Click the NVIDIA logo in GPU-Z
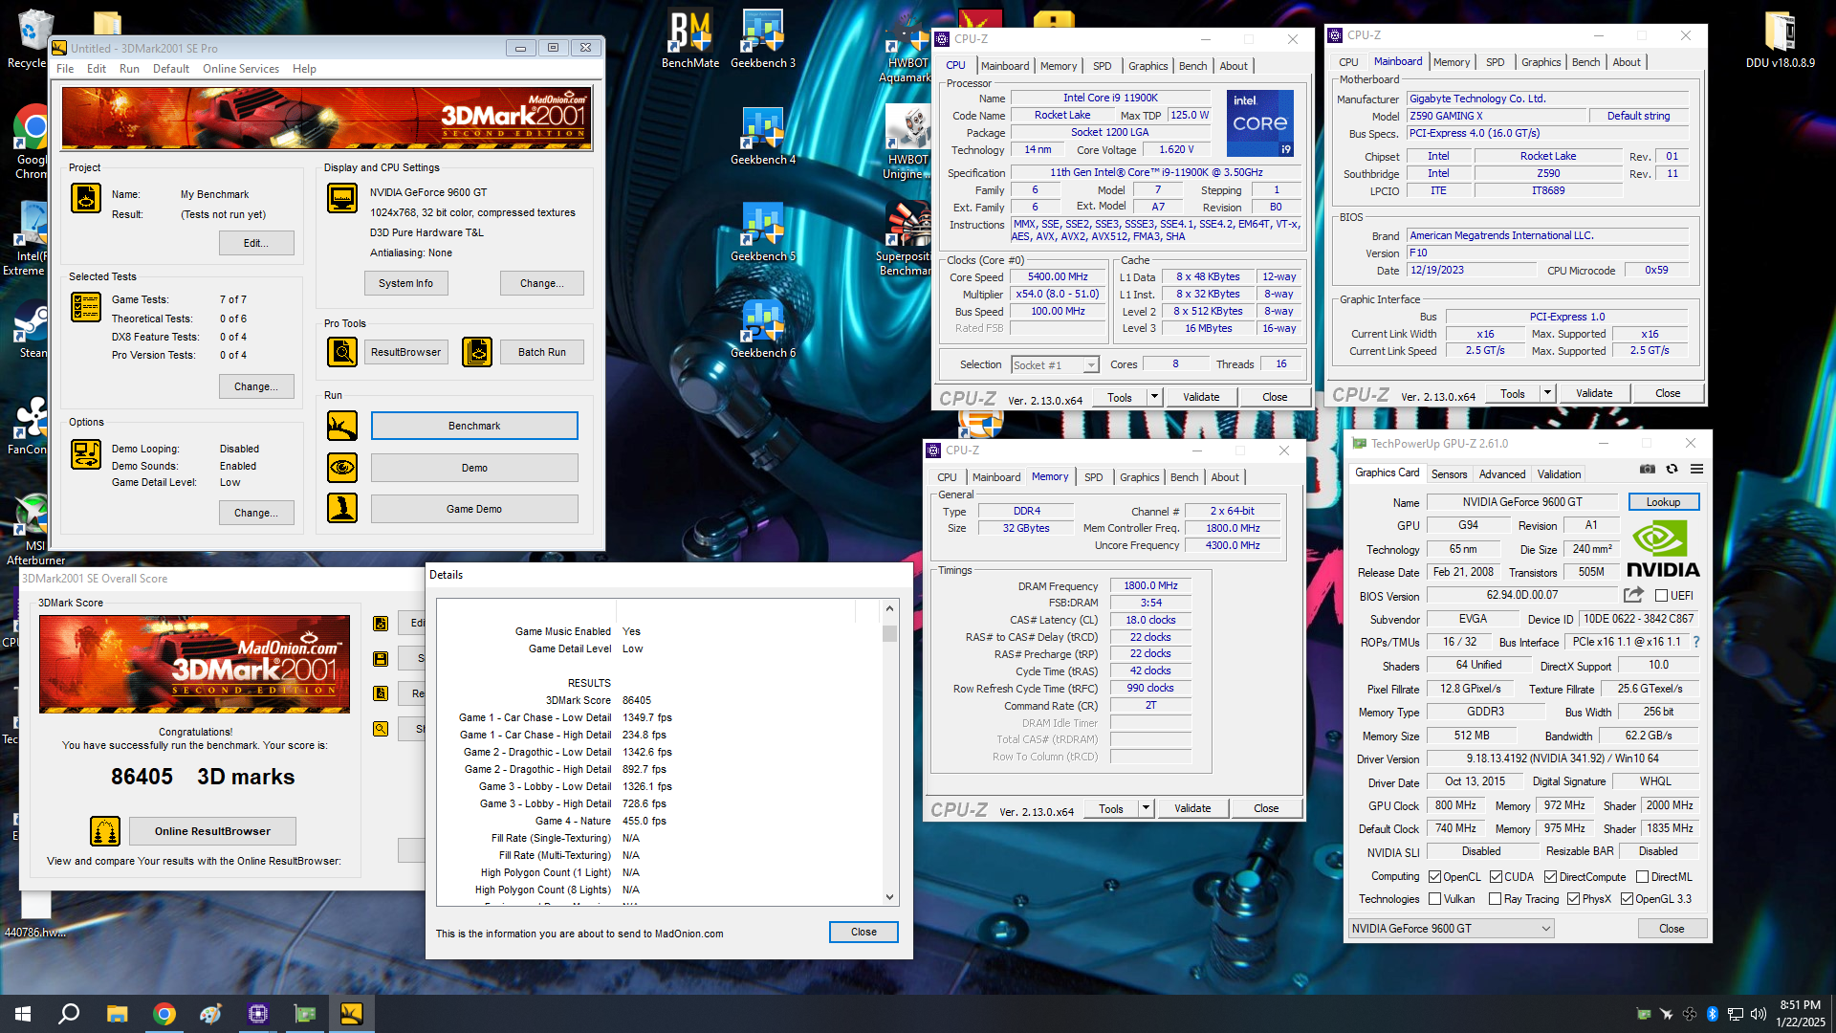Viewport: 1836px width, 1033px height. (x=1663, y=549)
